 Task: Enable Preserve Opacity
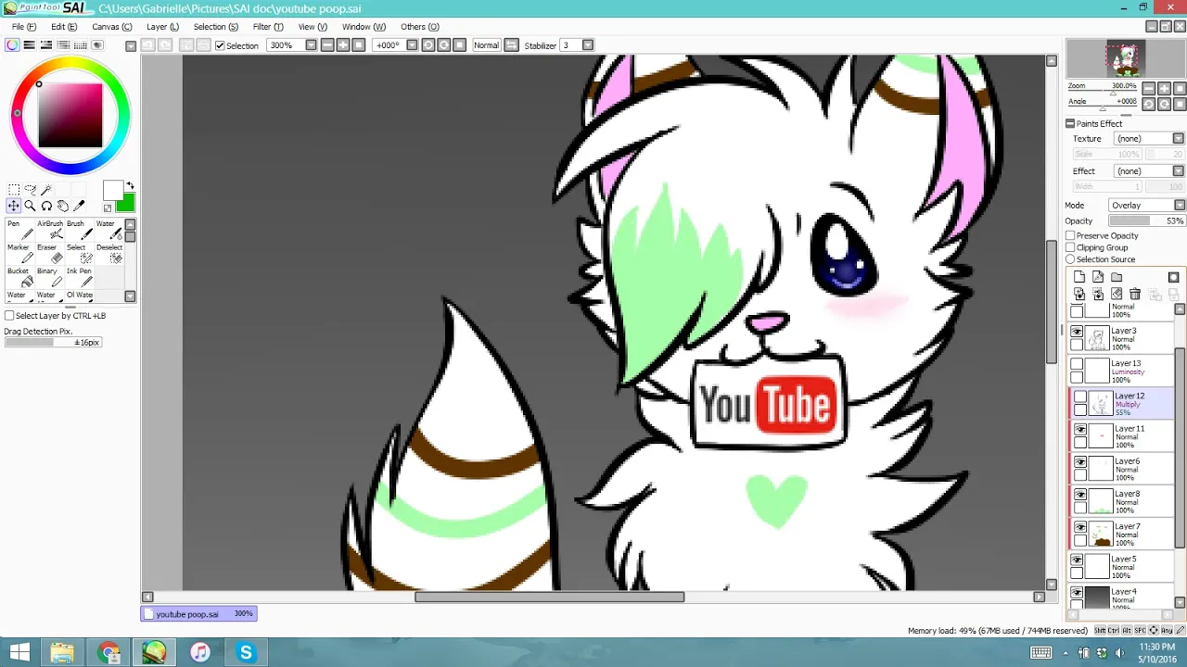(x=1070, y=235)
